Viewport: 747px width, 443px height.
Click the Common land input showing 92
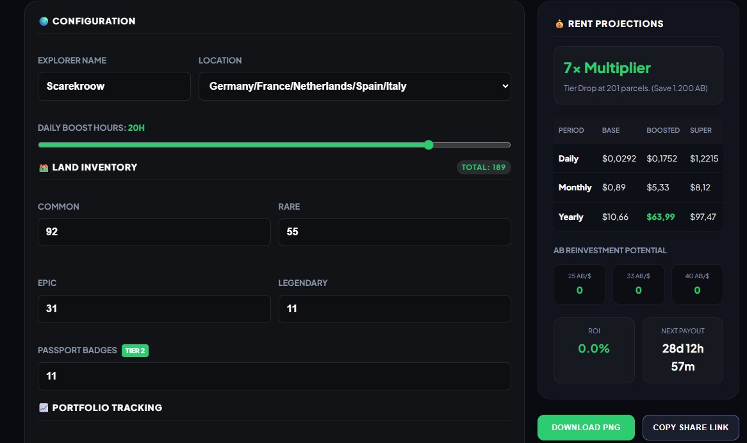pyautogui.click(x=154, y=232)
